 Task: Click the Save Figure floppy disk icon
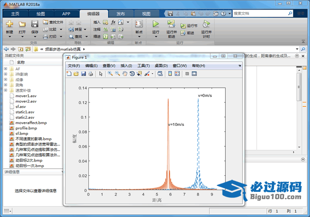point(83,74)
